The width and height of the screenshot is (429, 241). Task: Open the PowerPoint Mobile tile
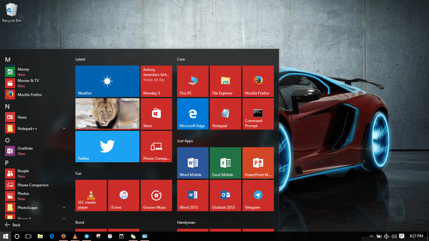(258, 163)
